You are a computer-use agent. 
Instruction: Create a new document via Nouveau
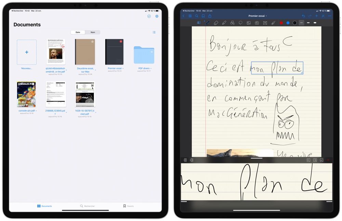point(27,52)
